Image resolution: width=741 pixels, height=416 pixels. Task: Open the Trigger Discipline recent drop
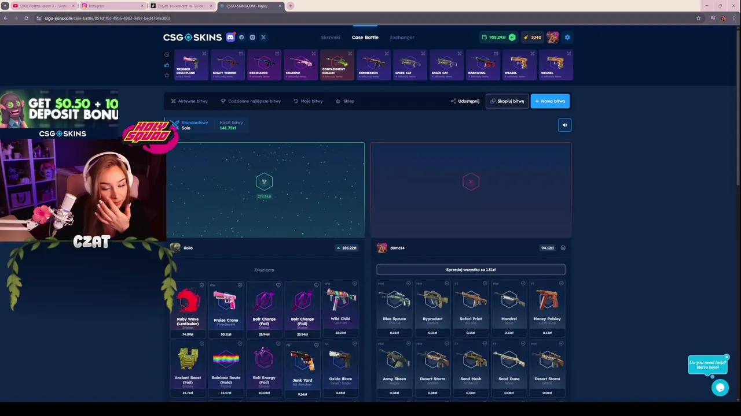(191, 65)
